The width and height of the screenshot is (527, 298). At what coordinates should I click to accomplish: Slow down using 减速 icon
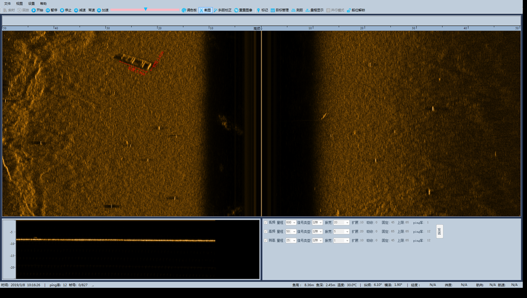pyautogui.click(x=76, y=10)
